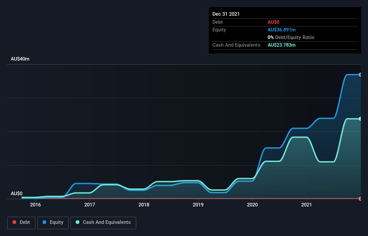The image size is (368, 236).
Task: Click the AU$40m y-axis label
Action: coord(20,59)
